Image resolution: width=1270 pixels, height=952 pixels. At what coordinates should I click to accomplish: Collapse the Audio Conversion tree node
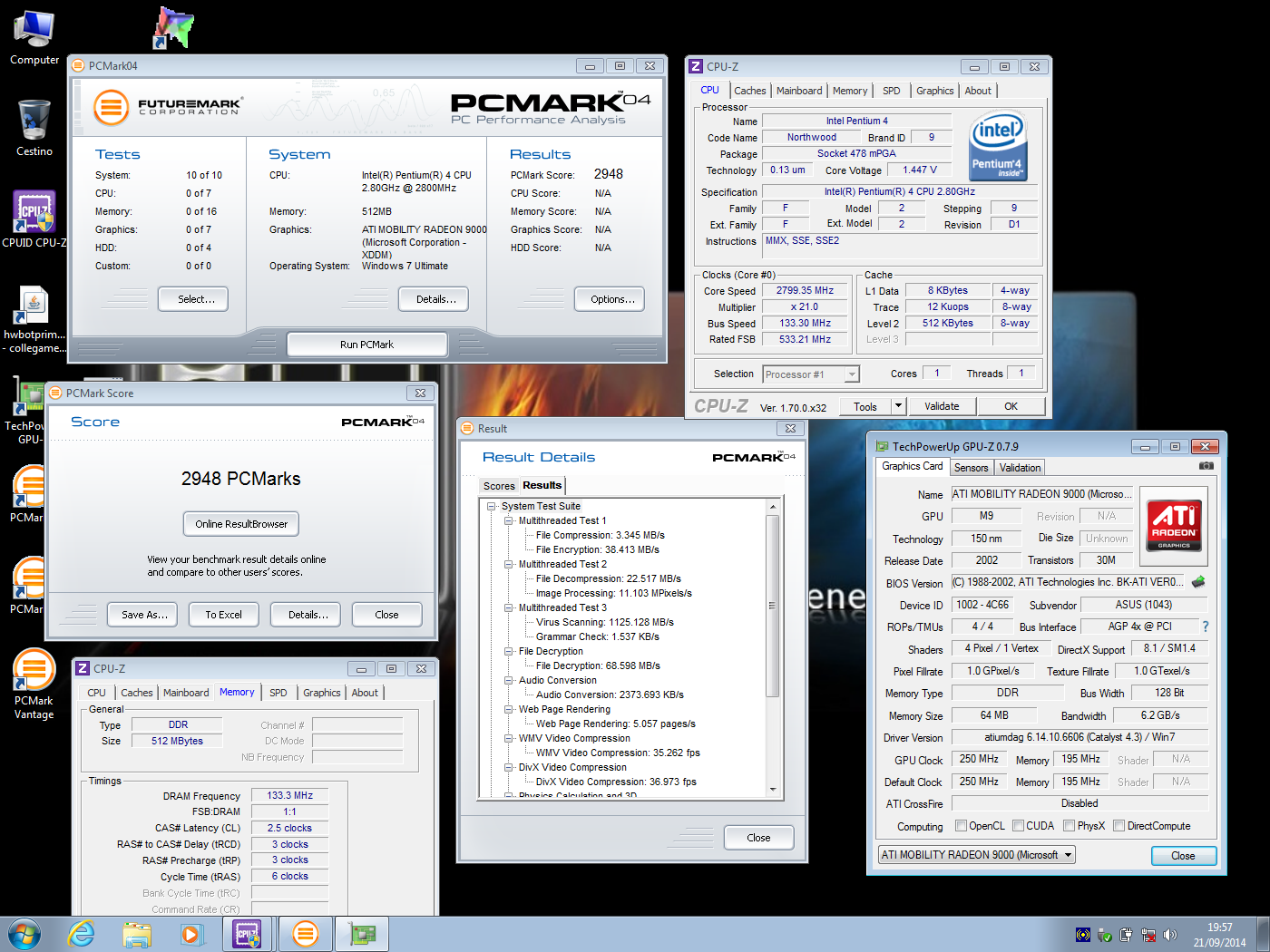(x=509, y=681)
